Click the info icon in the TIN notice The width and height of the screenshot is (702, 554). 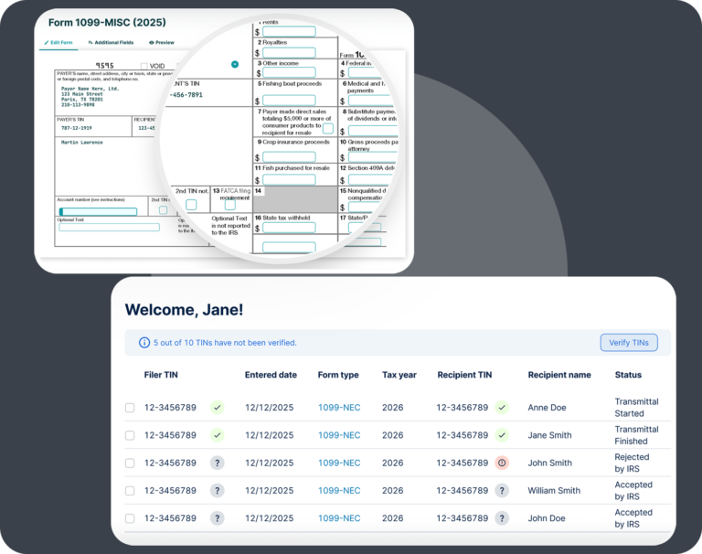[x=144, y=343]
